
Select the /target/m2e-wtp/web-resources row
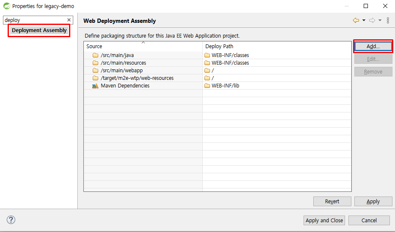(x=137, y=78)
